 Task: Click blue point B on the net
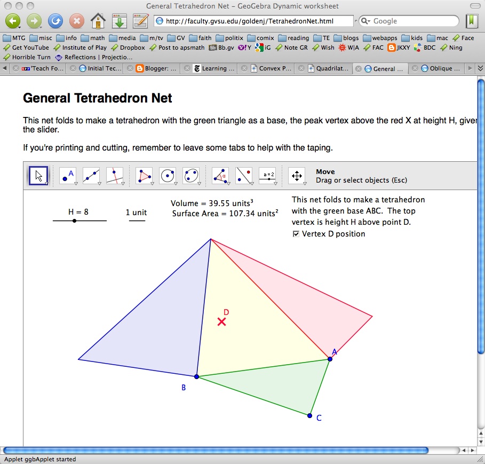[196, 377]
